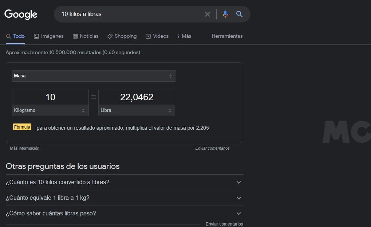Expand "¿Cuánto es 10 kilos convertido a libras?"

click(124, 182)
